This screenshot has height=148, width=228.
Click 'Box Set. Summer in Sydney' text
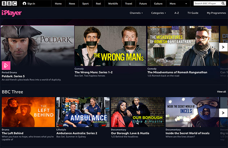coord(71,137)
